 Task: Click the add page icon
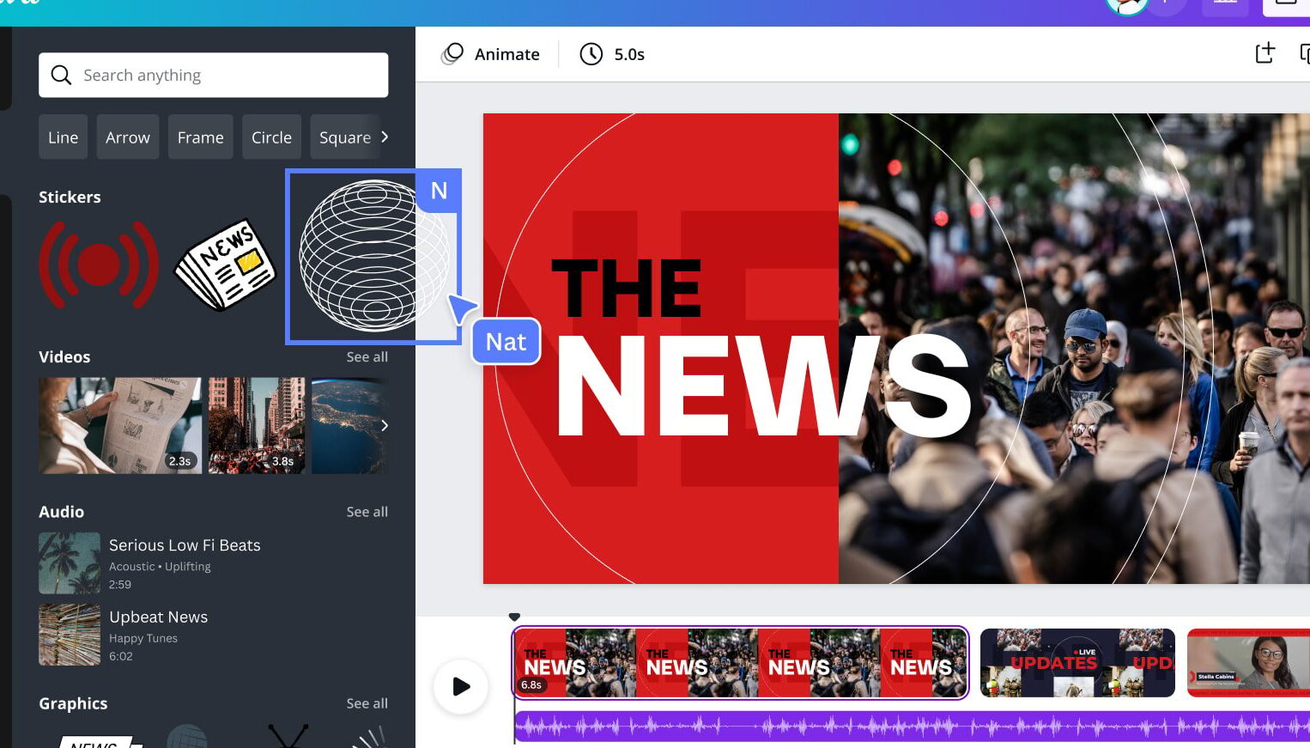coord(1265,53)
